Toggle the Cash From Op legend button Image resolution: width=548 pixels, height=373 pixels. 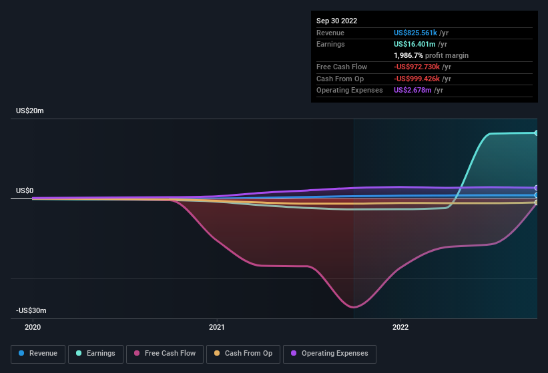tap(243, 354)
